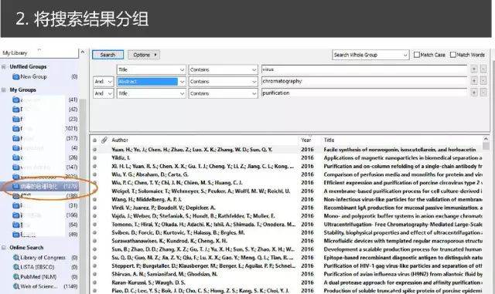Select the Library of Congress search icon
The height and width of the screenshot is (294, 495).
[x=15, y=258]
